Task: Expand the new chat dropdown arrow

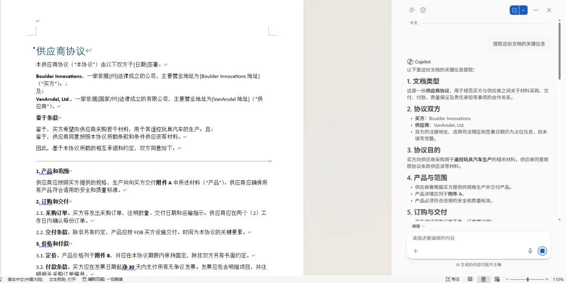Action: tap(524, 10)
